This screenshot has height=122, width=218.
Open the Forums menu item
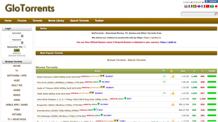(22, 21)
